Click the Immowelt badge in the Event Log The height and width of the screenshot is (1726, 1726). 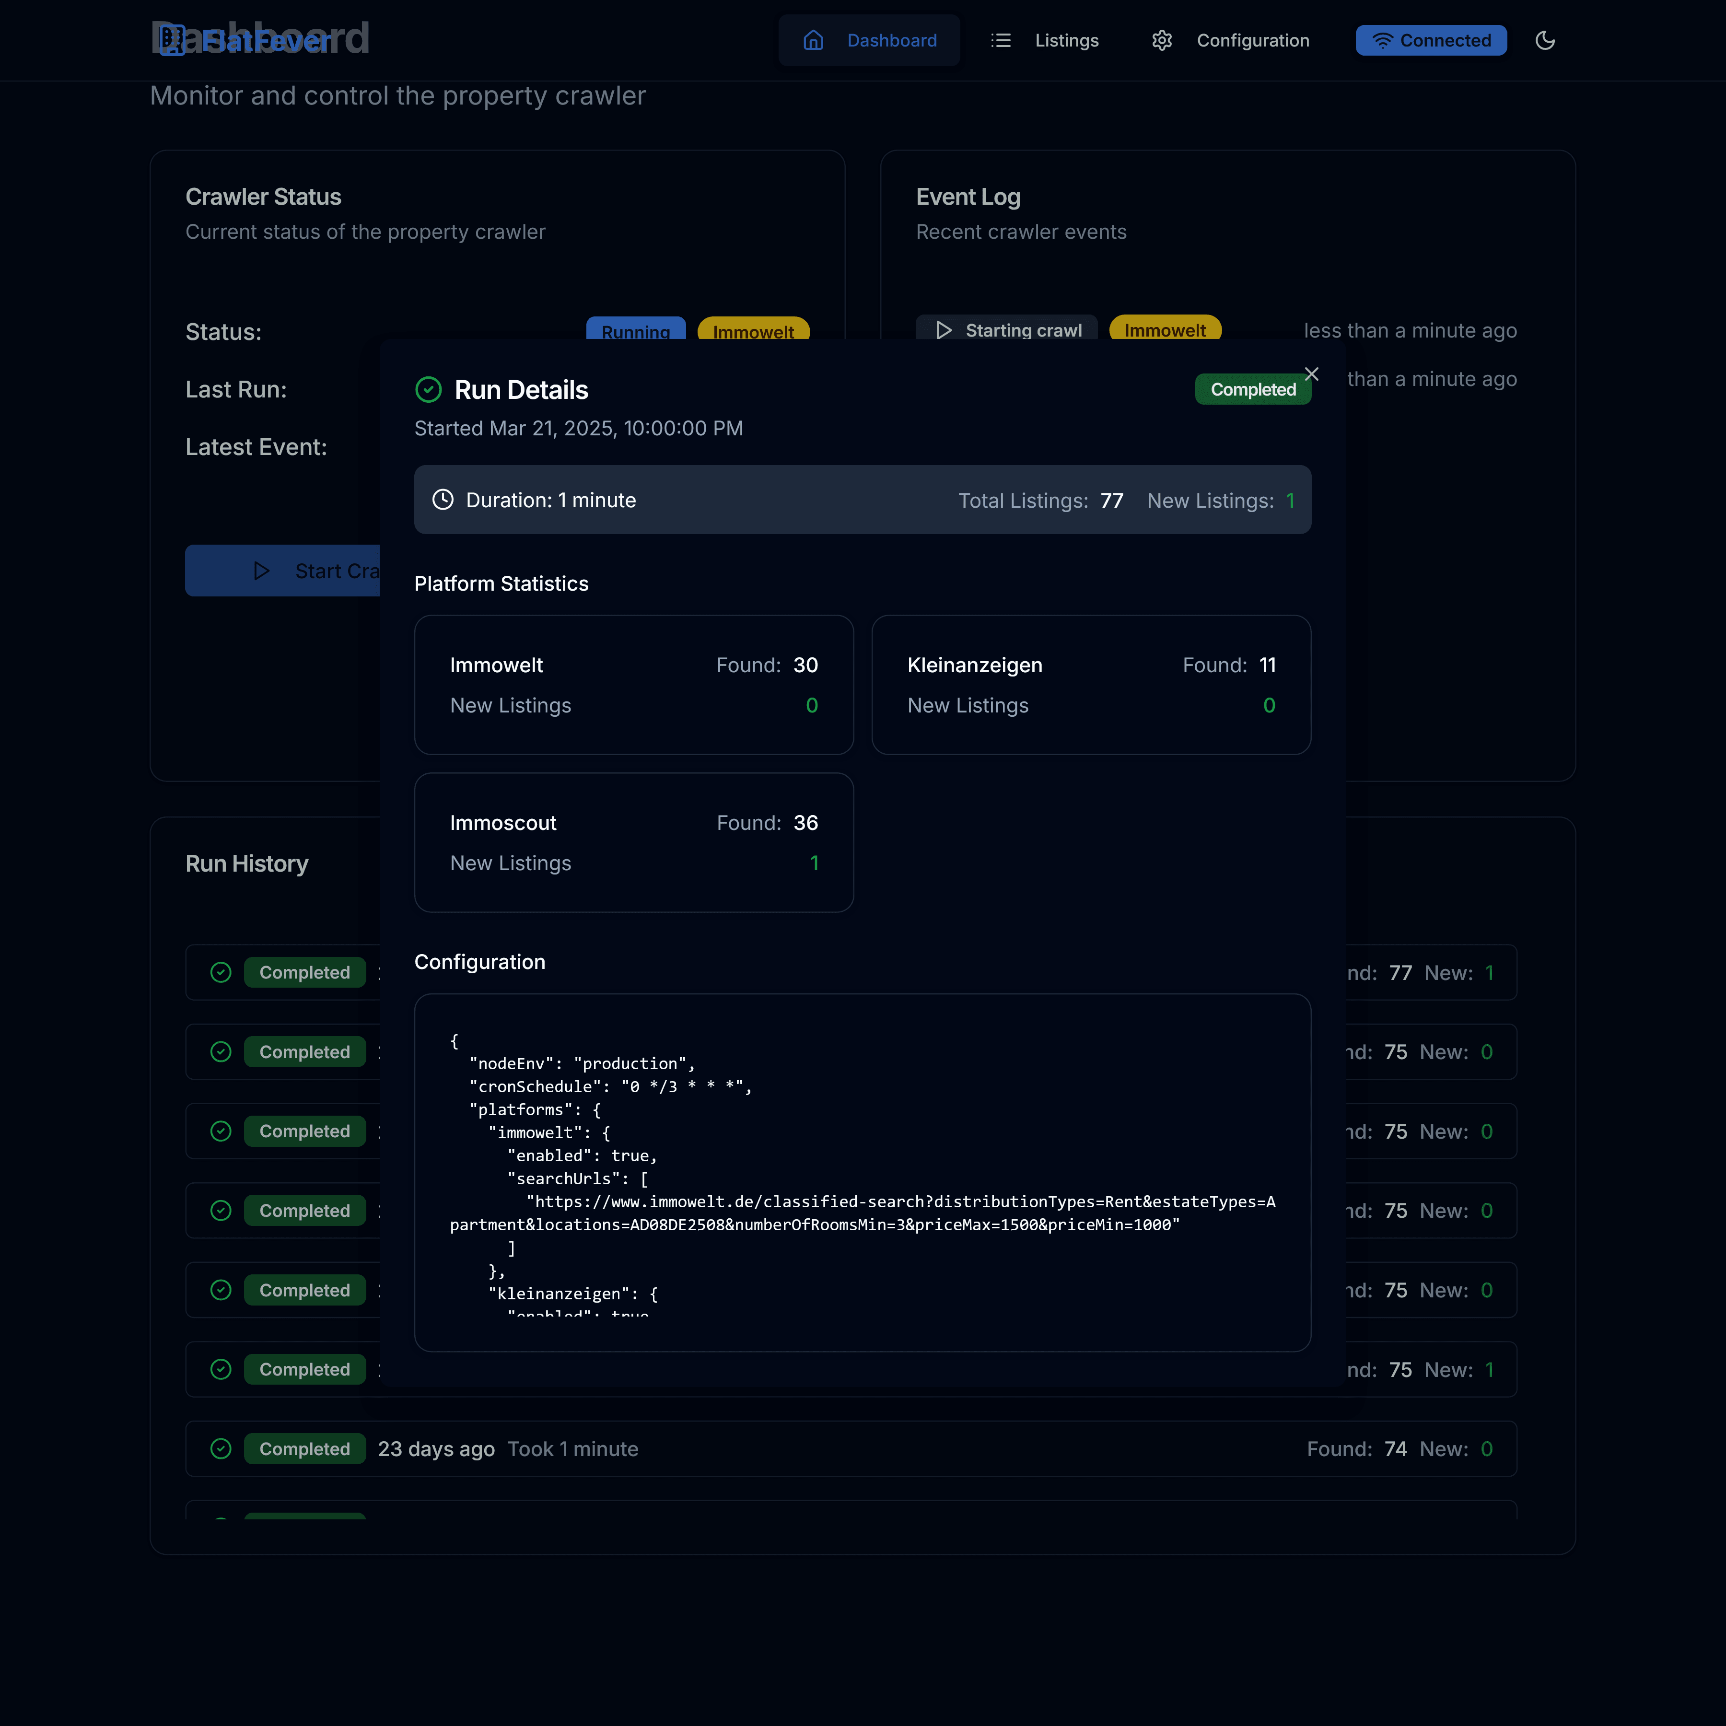[1165, 330]
